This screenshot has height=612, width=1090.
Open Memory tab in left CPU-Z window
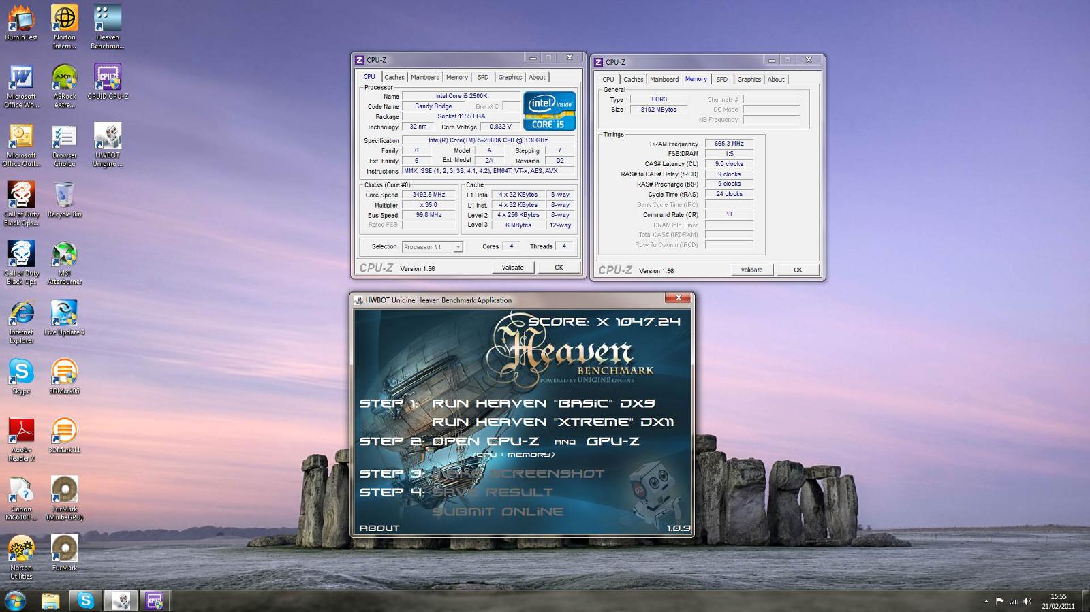(457, 77)
